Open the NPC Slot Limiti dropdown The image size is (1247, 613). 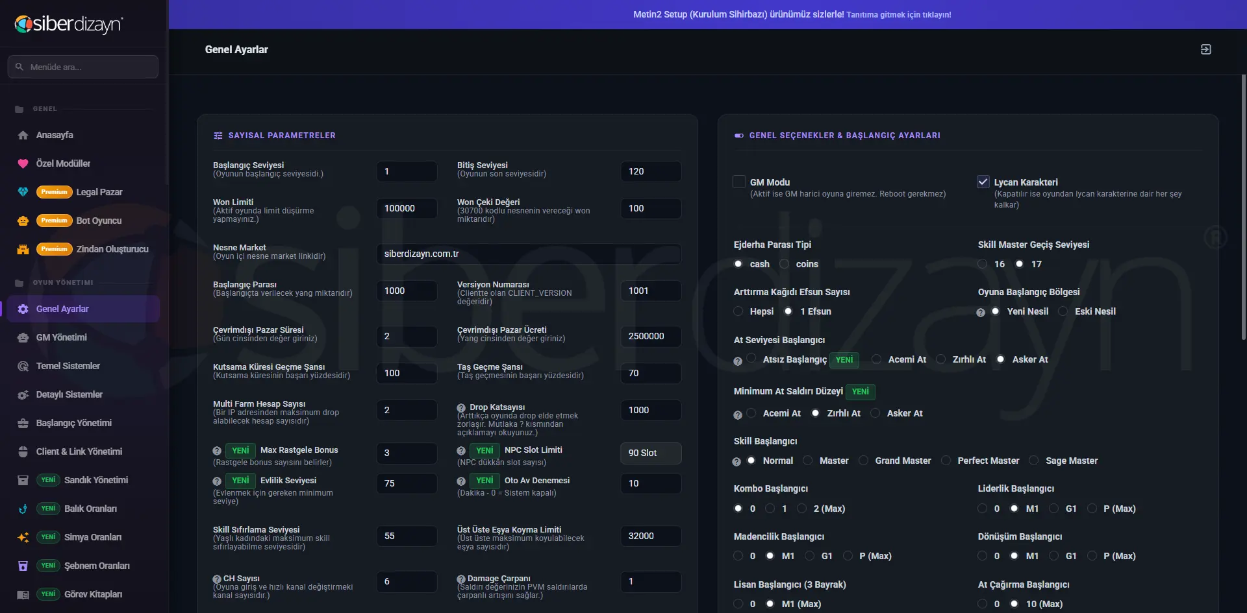(x=651, y=453)
